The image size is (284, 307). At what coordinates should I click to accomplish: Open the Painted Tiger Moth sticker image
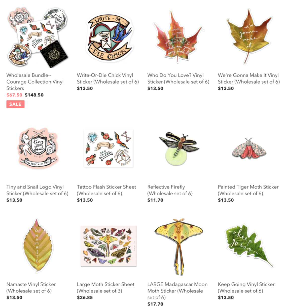click(x=249, y=148)
